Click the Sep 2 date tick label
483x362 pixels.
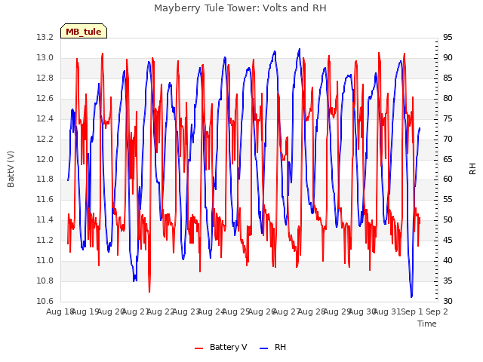(437, 311)
